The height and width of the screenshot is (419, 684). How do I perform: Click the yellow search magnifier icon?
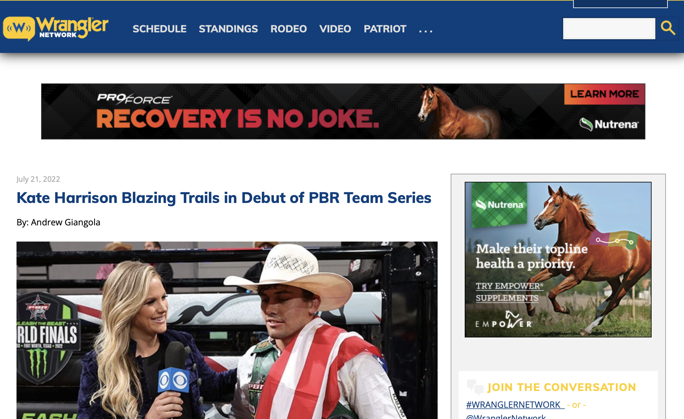coord(668,28)
